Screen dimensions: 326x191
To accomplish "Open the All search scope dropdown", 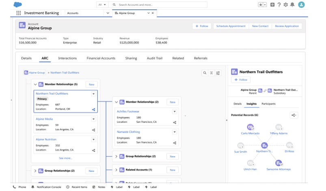I will click(102, 4).
